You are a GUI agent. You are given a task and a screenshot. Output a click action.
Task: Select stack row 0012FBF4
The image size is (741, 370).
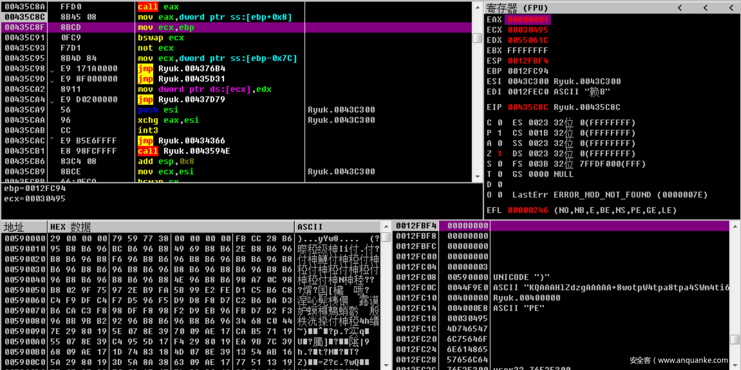tap(561, 226)
